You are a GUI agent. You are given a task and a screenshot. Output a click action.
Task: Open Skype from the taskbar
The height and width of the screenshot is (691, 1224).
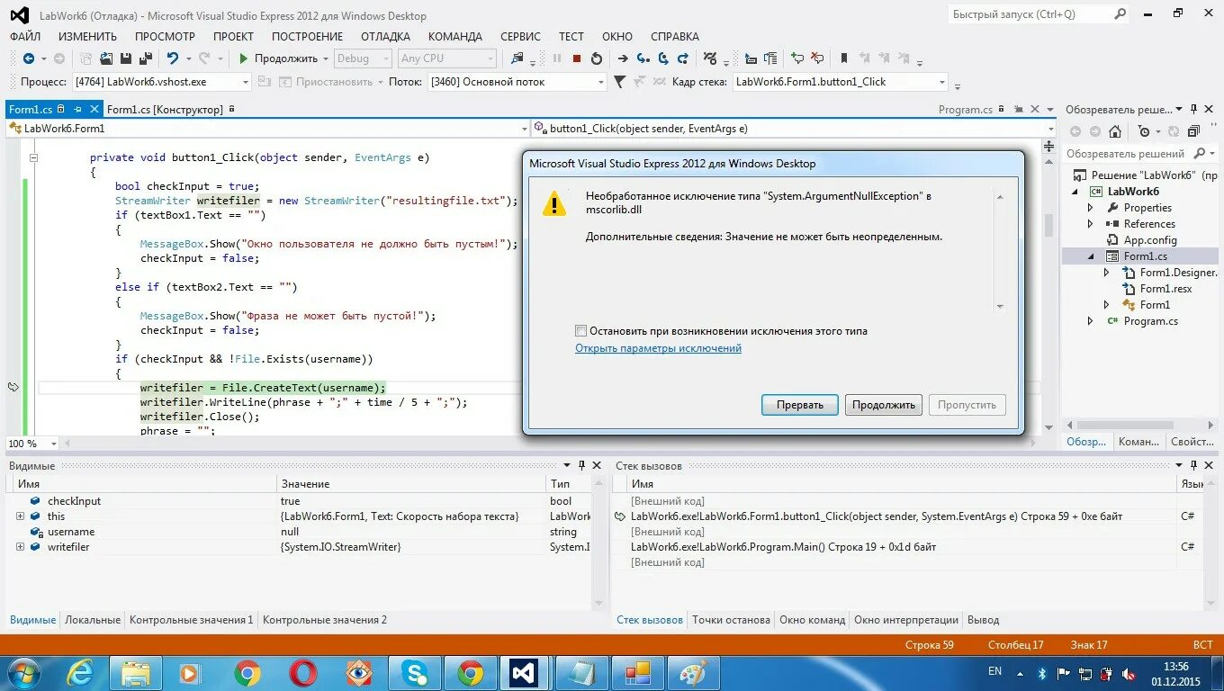coord(414,672)
